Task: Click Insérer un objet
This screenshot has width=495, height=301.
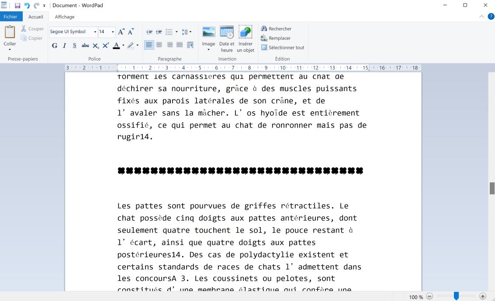Action: pos(245,39)
